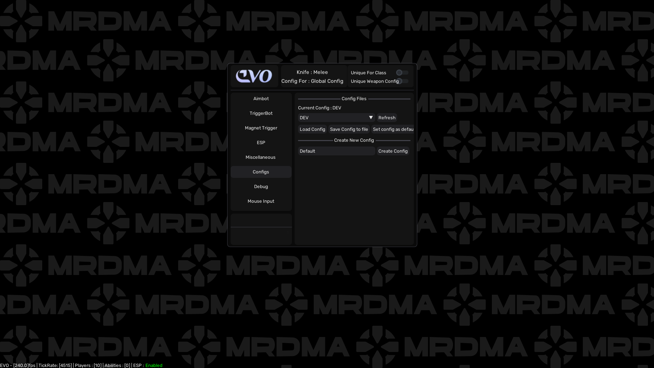
Task: Select the Configs tab
Action: pos(261,172)
